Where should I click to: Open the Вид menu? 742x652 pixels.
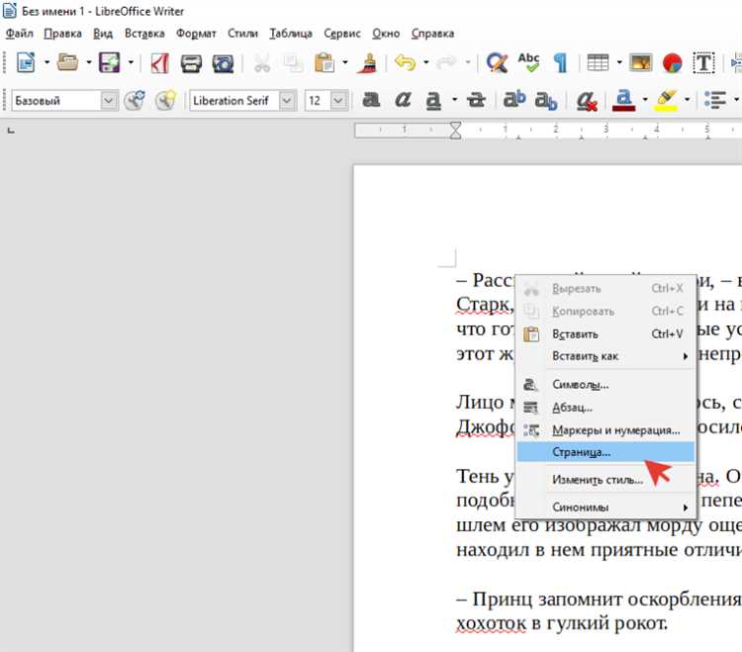tap(103, 34)
